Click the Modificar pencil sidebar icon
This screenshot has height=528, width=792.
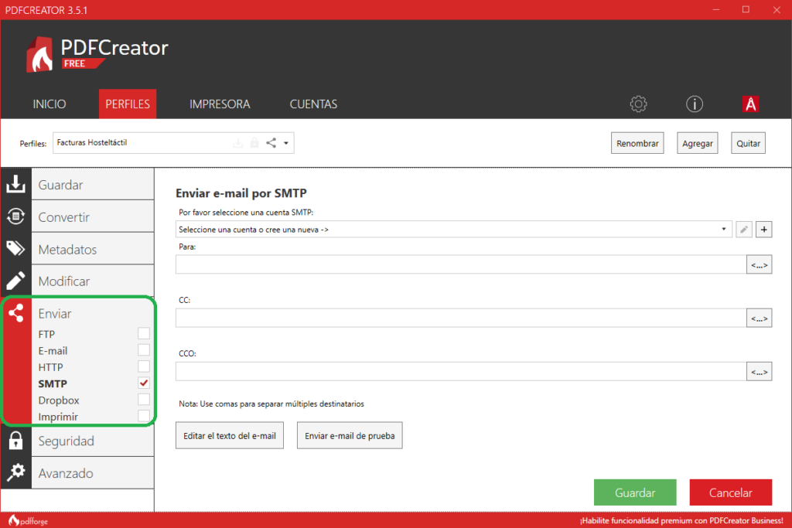pos(15,281)
